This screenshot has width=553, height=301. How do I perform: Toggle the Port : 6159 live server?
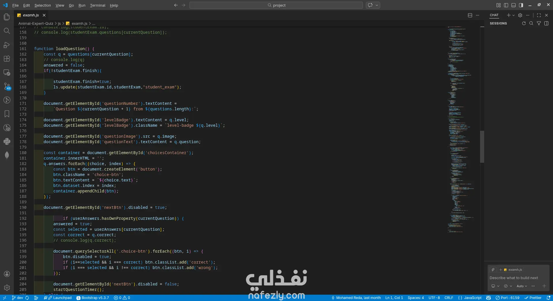pos(507,298)
